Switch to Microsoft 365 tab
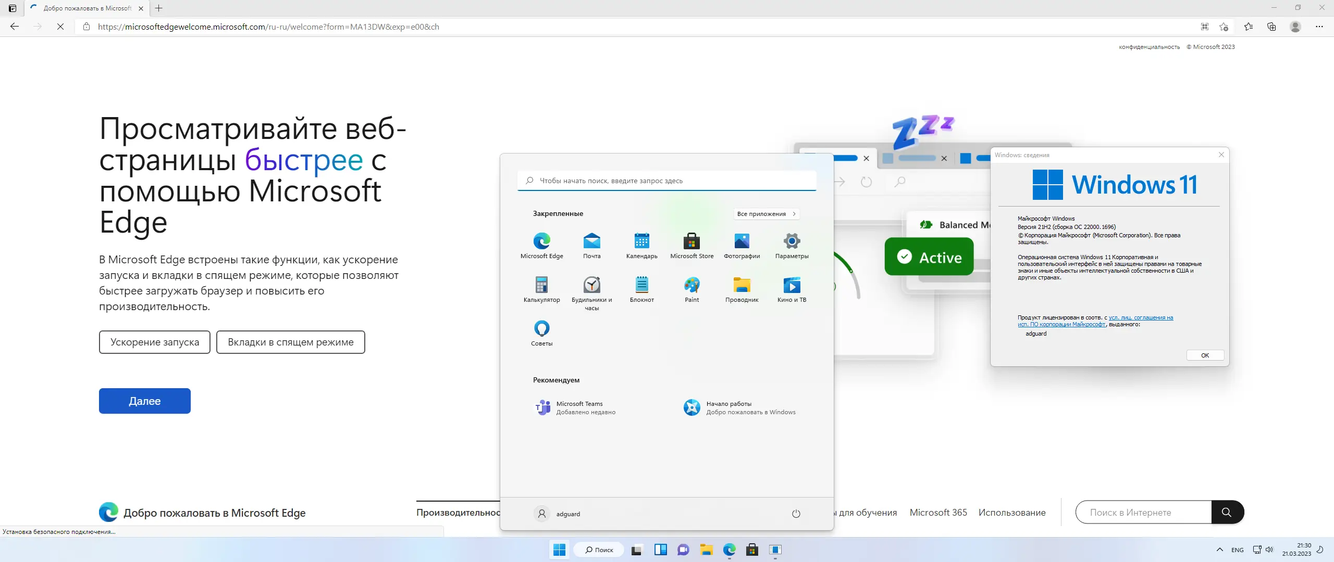This screenshot has height=562, width=1334. [x=938, y=513]
